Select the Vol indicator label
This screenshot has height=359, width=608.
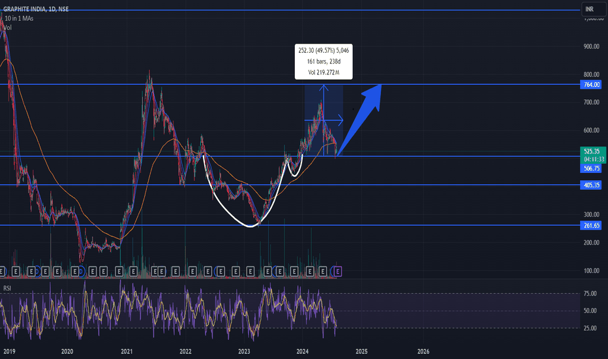click(7, 27)
